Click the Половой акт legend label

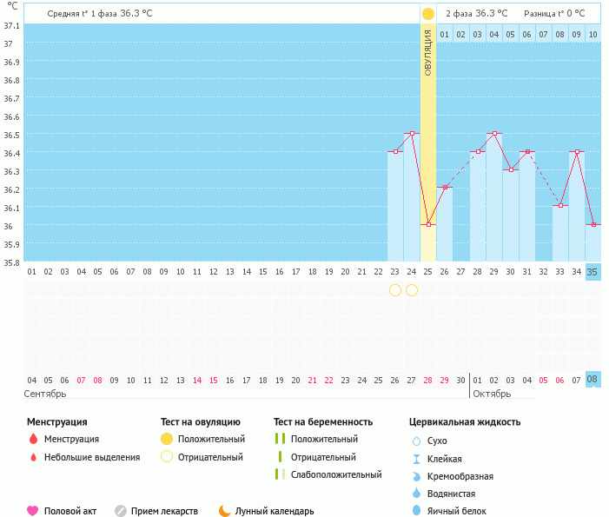(x=72, y=511)
